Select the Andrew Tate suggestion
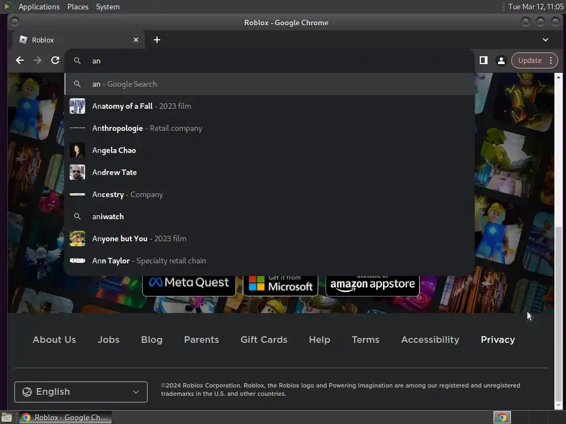This screenshot has height=424, width=566. (269, 172)
